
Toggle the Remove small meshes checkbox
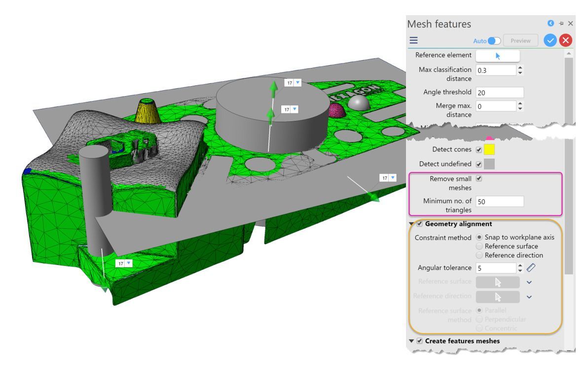pos(479,178)
